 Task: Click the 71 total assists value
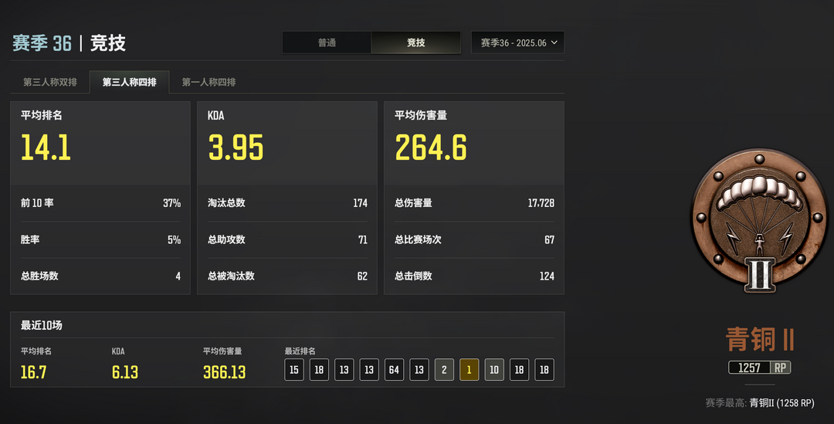(363, 240)
